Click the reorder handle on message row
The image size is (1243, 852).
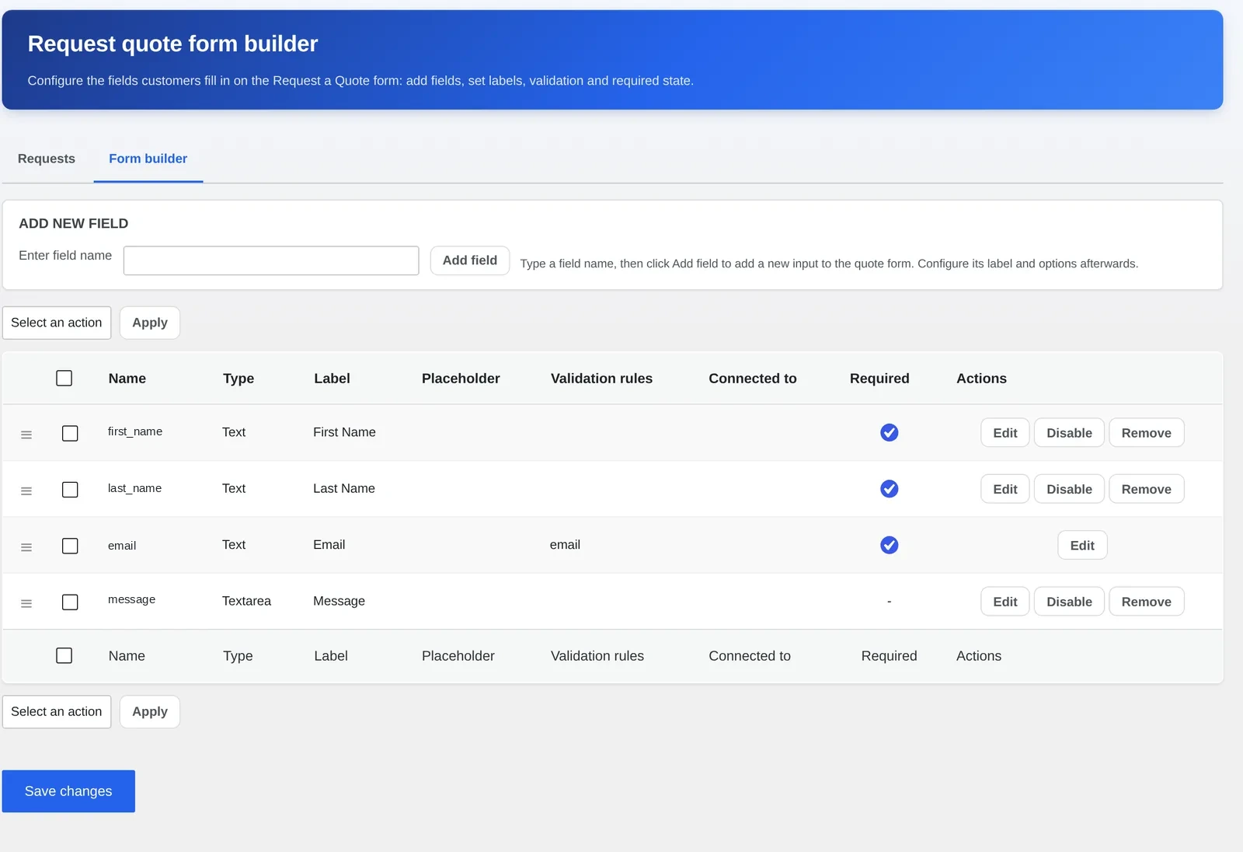26,603
